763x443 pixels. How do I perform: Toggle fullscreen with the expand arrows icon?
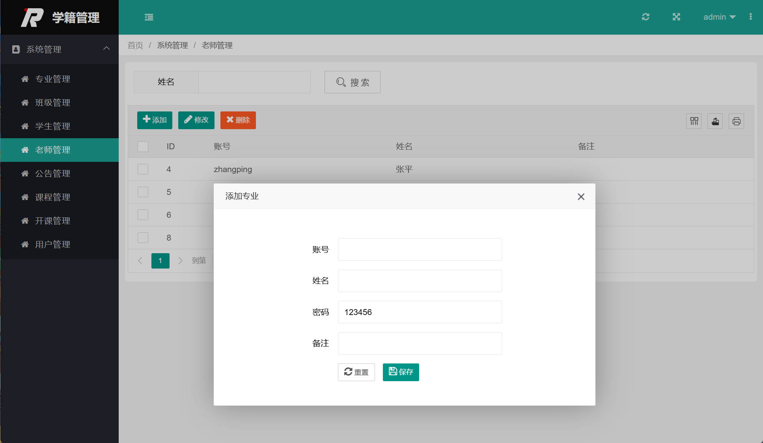tap(677, 17)
